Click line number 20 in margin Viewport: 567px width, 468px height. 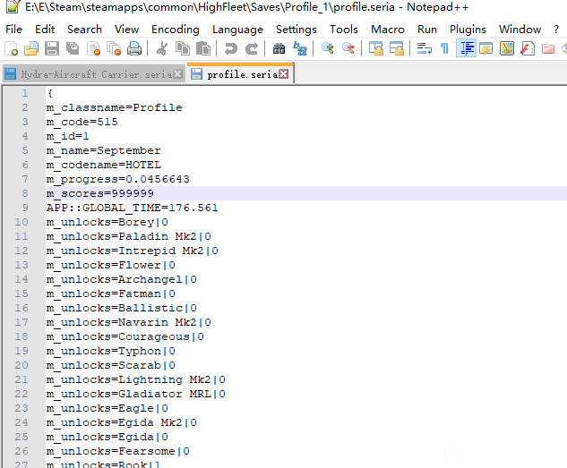click(21, 365)
